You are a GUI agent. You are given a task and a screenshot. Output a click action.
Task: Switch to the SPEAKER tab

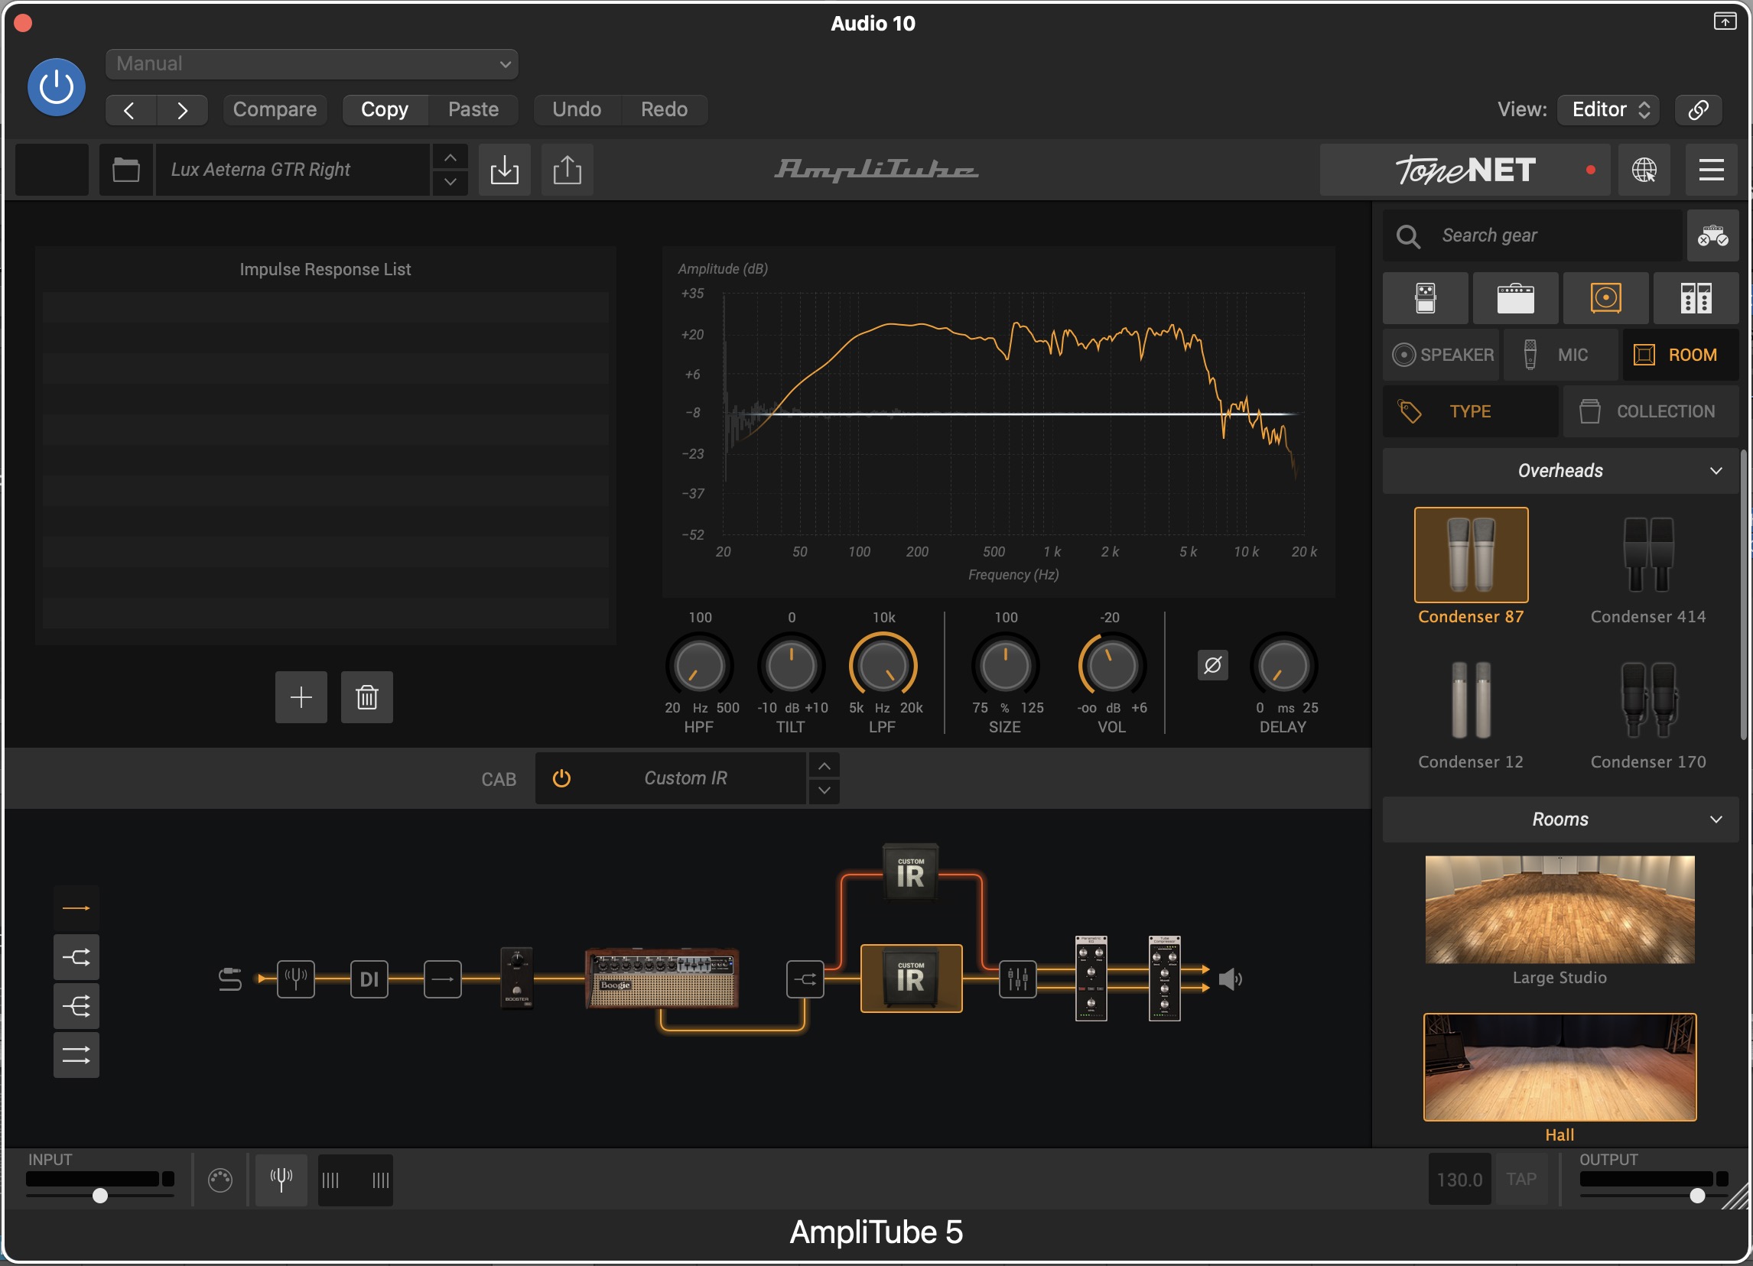coord(1442,355)
